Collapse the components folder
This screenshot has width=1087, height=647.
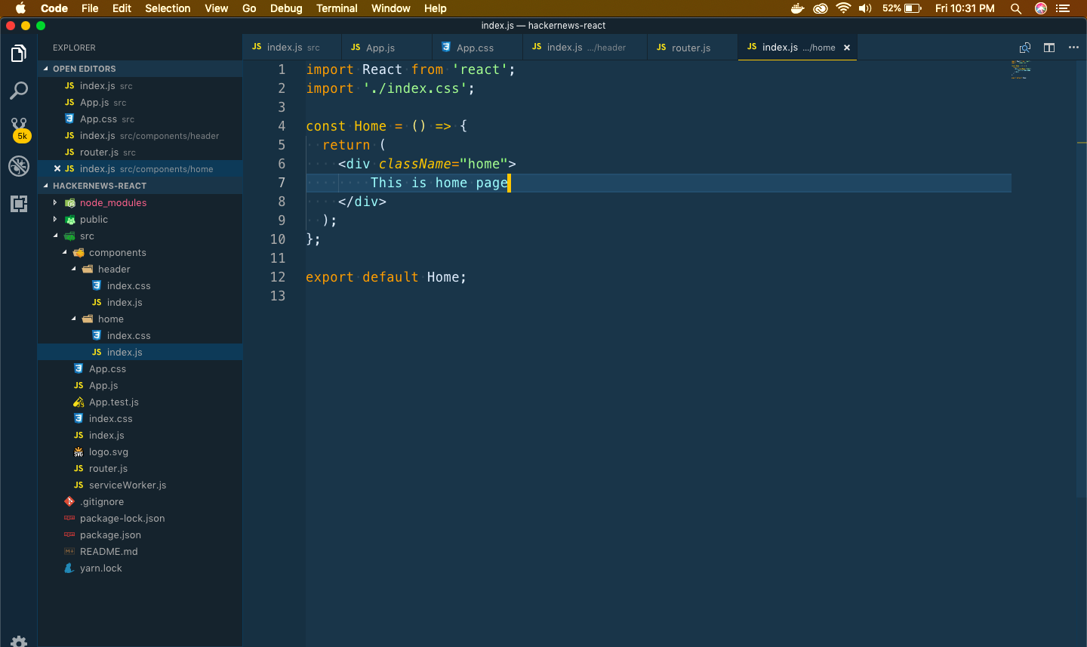pyautogui.click(x=64, y=252)
